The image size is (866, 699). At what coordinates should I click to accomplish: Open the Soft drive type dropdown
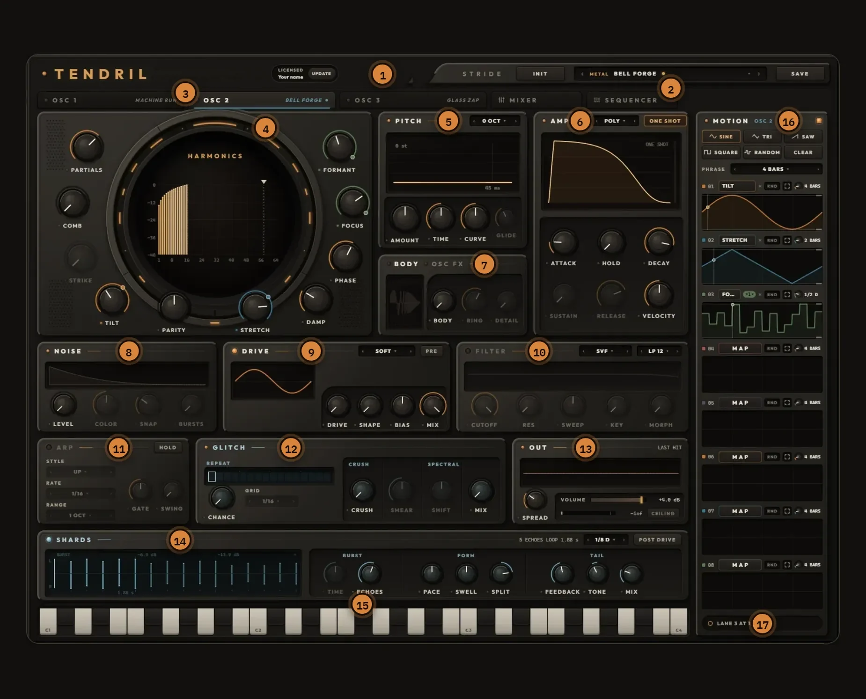(386, 351)
